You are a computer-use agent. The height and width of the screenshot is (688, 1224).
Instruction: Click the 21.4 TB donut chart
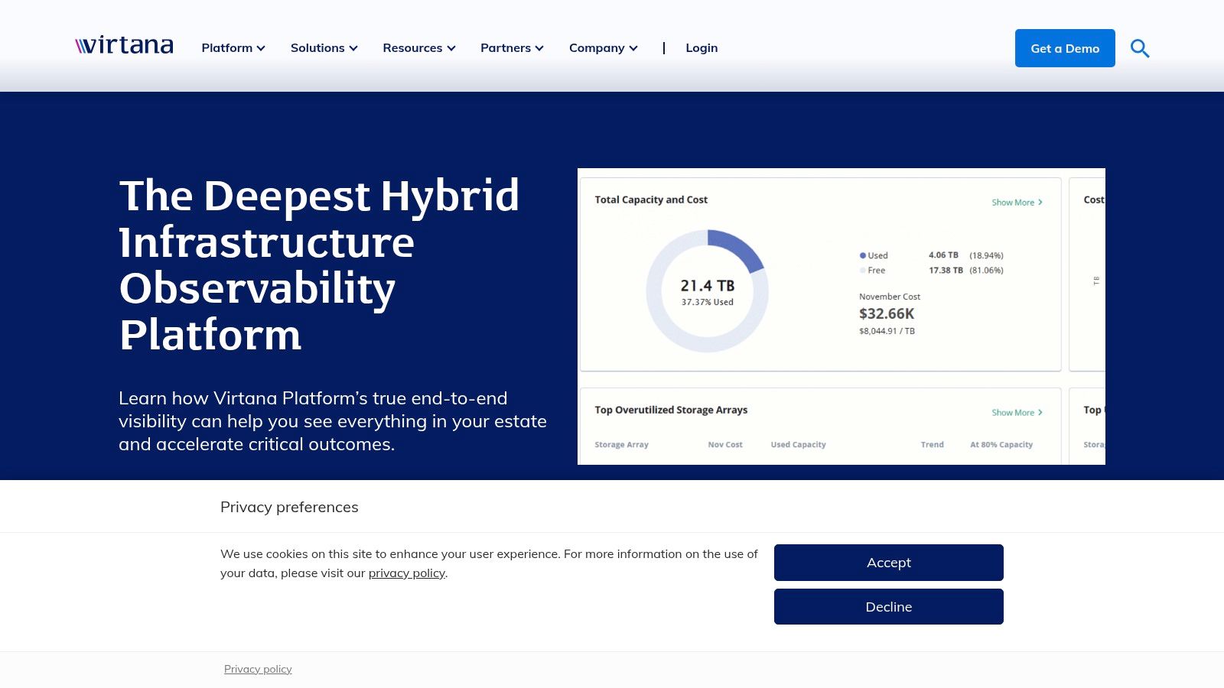click(708, 291)
